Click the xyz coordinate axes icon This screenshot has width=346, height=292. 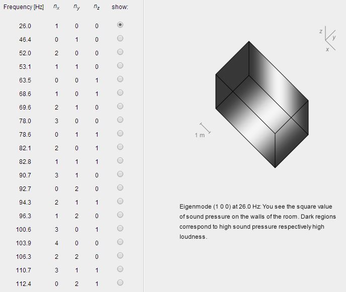pyautogui.click(x=328, y=39)
